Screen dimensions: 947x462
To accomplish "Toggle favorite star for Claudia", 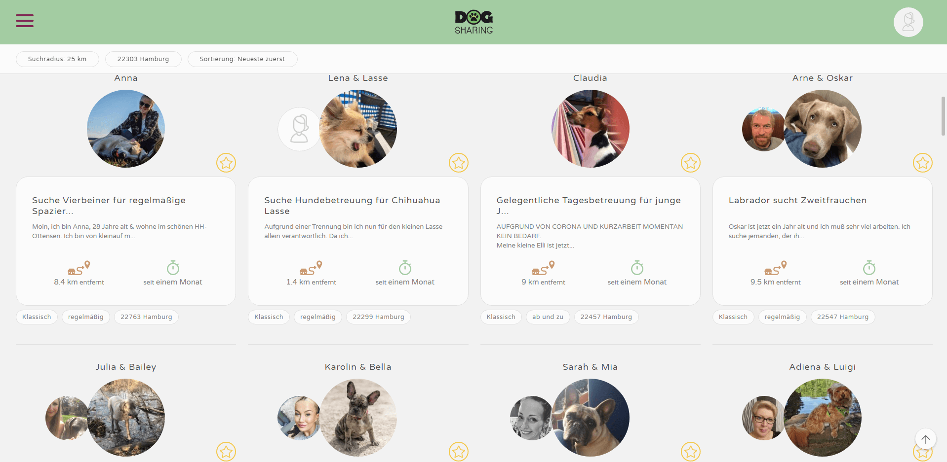I will (x=691, y=163).
